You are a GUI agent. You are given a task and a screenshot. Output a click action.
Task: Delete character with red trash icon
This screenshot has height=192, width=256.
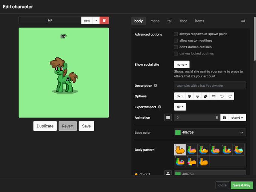104,20
